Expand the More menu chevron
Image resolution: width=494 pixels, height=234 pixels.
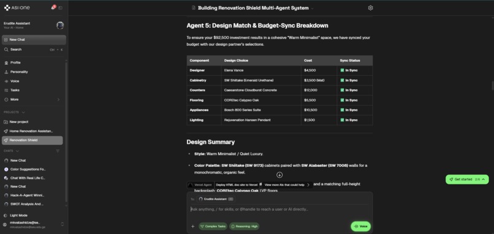click(x=58, y=100)
